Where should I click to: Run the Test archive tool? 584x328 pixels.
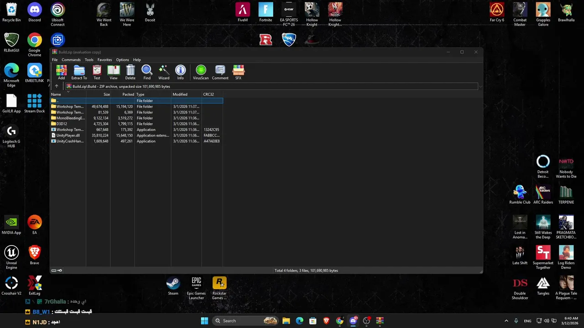point(97,72)
